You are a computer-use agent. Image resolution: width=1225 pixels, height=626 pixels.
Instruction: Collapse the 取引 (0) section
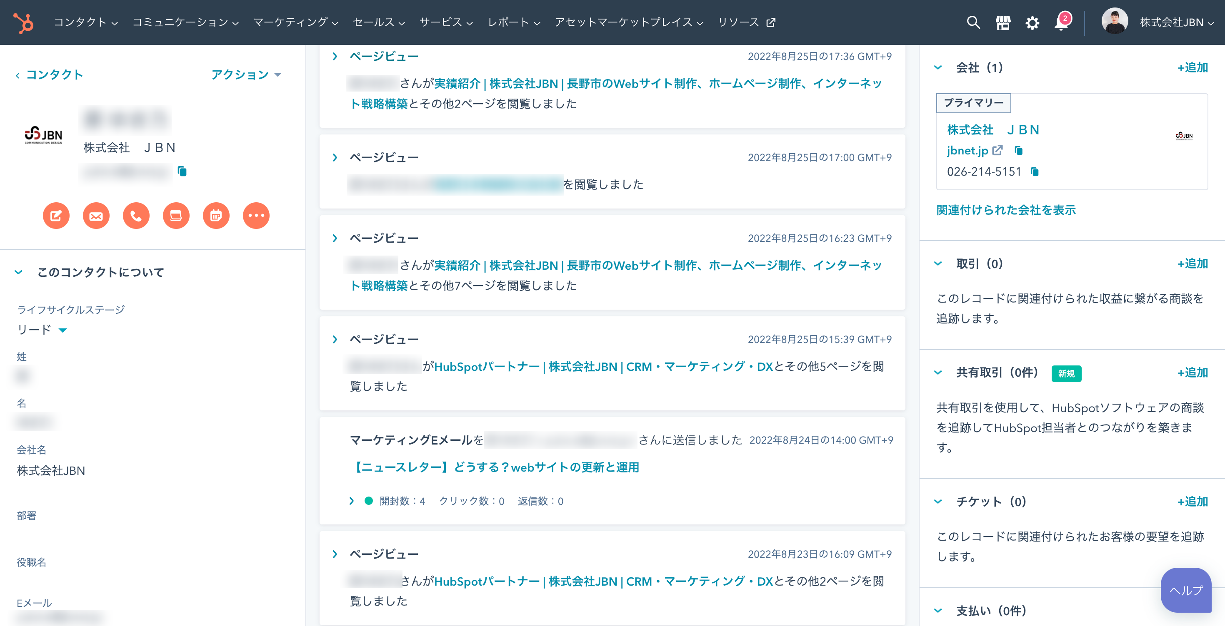click(938, 263)
